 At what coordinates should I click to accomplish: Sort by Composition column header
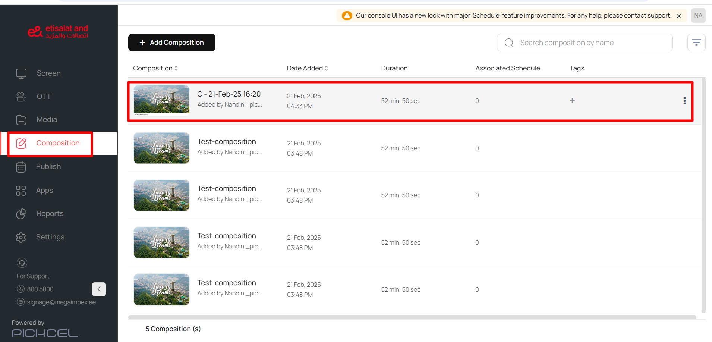tap(155, 68)
